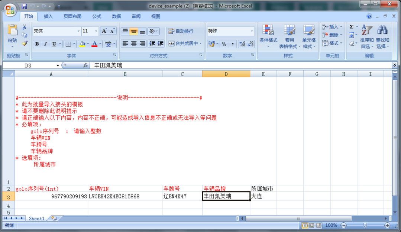This screenshot has height=232, width=401.
Task: Apply yellow fill color bucket
Action: click(x=83, y=44)
